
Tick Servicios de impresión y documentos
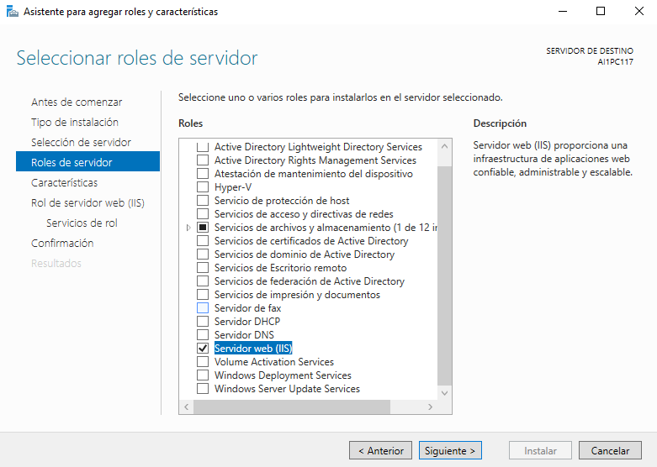[x=203, y=294]
